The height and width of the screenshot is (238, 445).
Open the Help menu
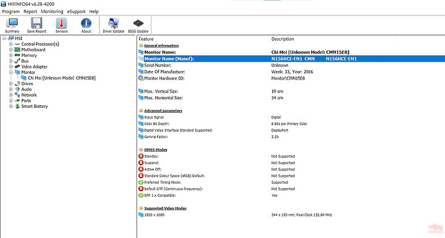94,12
